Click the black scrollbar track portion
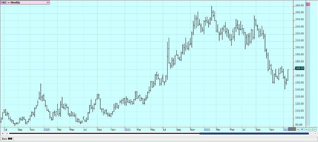This screenshot has width=318, height=142. point(104,133)
